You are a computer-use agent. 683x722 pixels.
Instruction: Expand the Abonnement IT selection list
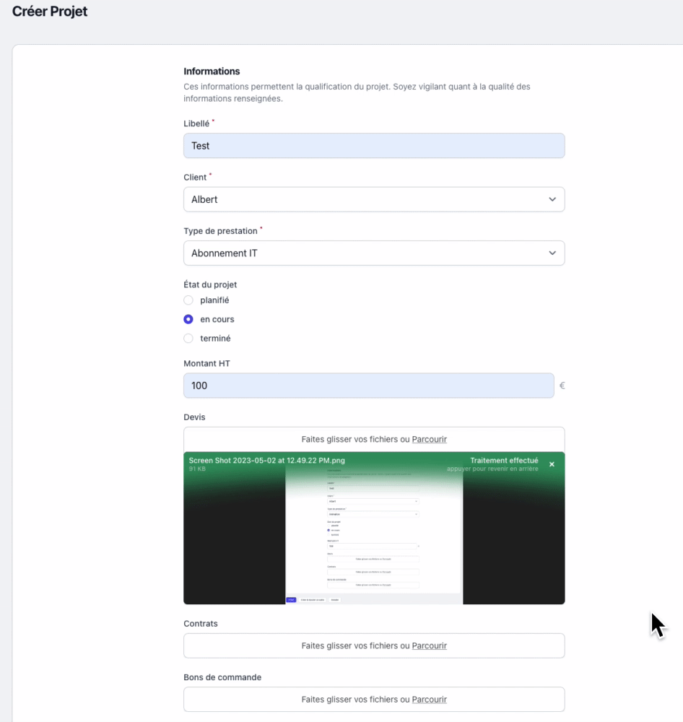374,253
